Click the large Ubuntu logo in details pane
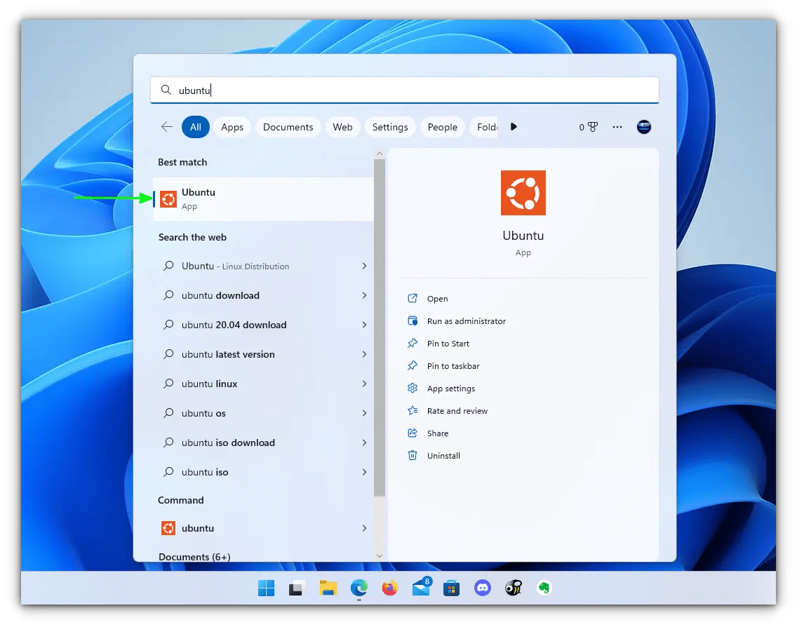Viewport: 797px width, 627px height. pos(523,193)
